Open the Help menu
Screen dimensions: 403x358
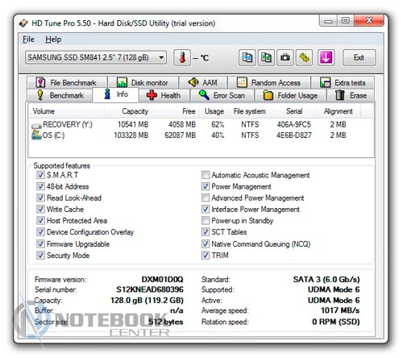pos(53,40)
